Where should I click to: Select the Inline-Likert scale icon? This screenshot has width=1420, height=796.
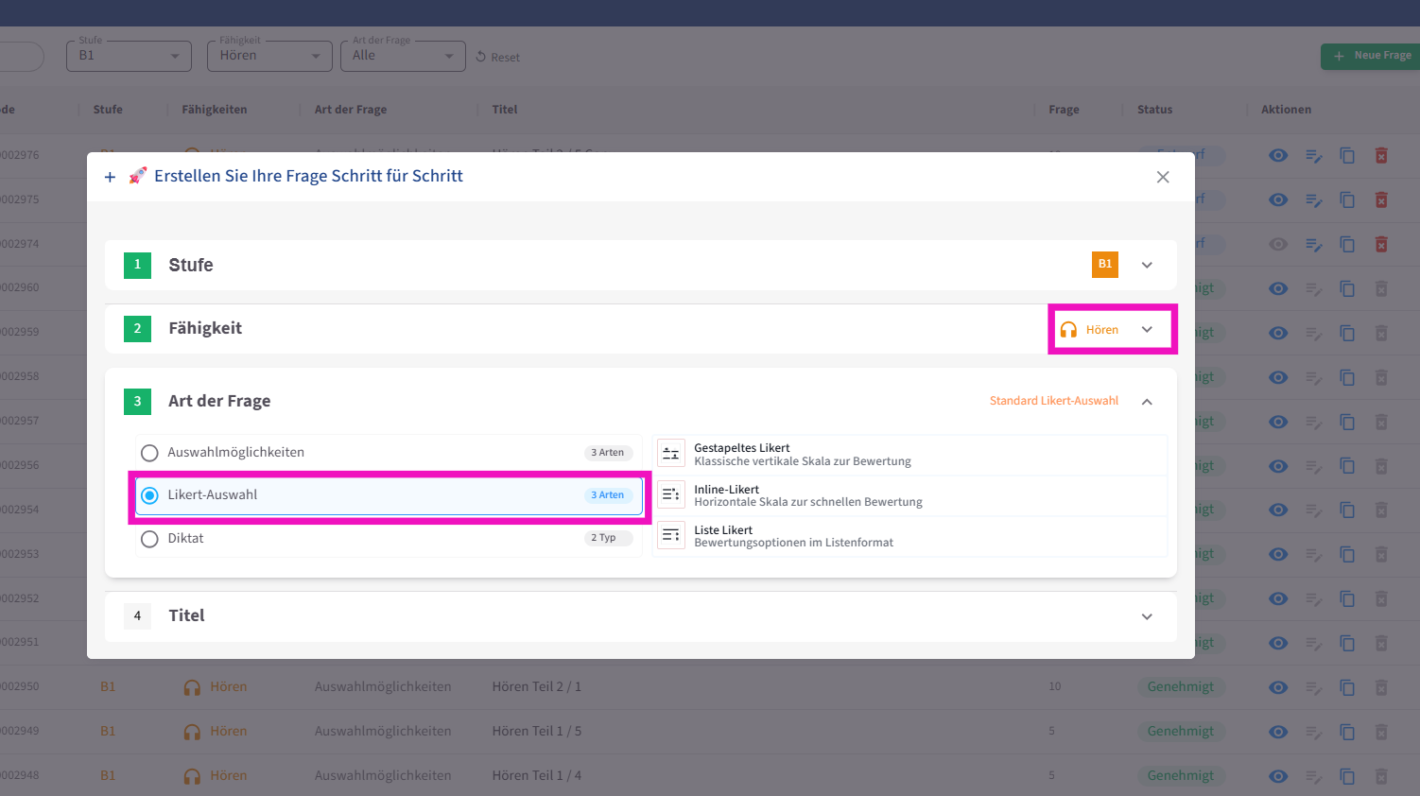[x=670, y=494]
